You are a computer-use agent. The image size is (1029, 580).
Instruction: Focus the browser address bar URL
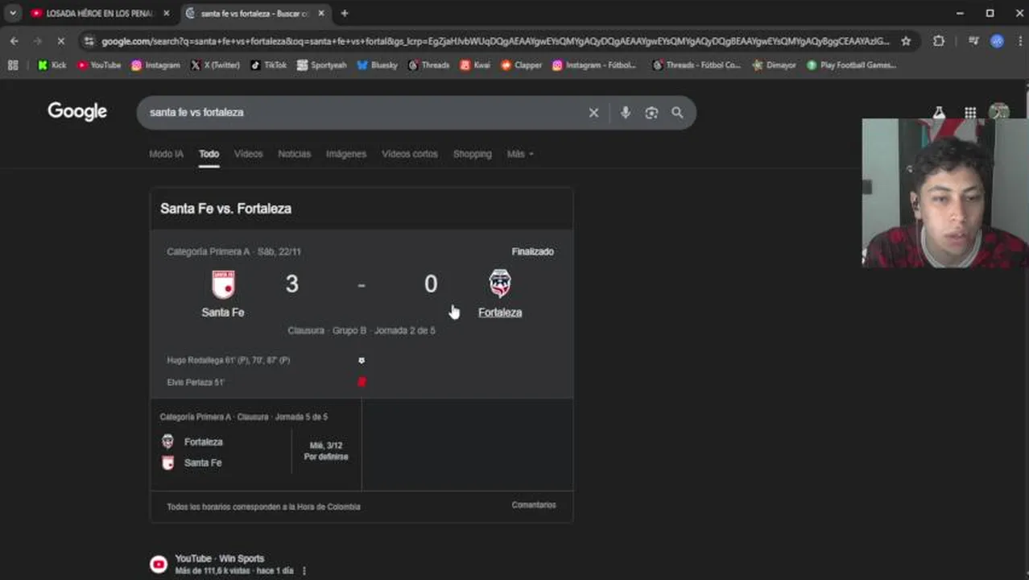pyautogui.click(x=495, y=41)
